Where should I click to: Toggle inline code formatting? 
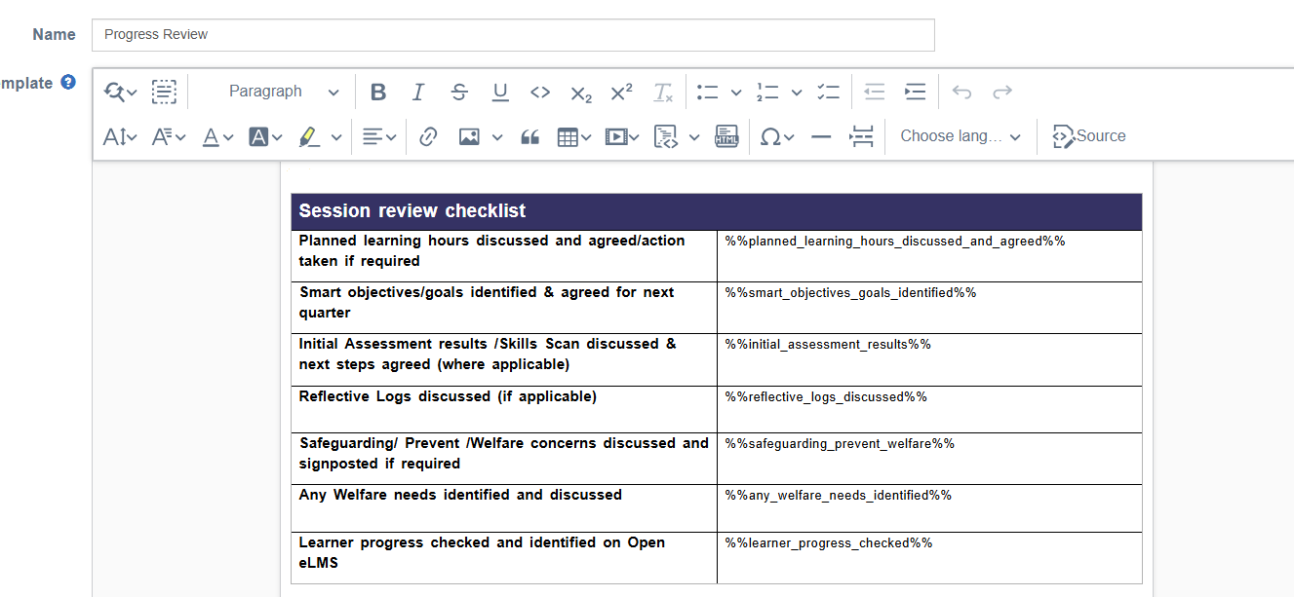[x=540, y=92]
